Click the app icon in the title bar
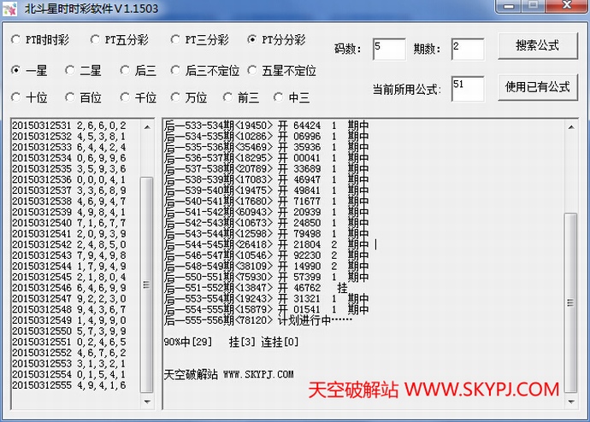Screen dimensions: 590x422 [x=11, y=8]
